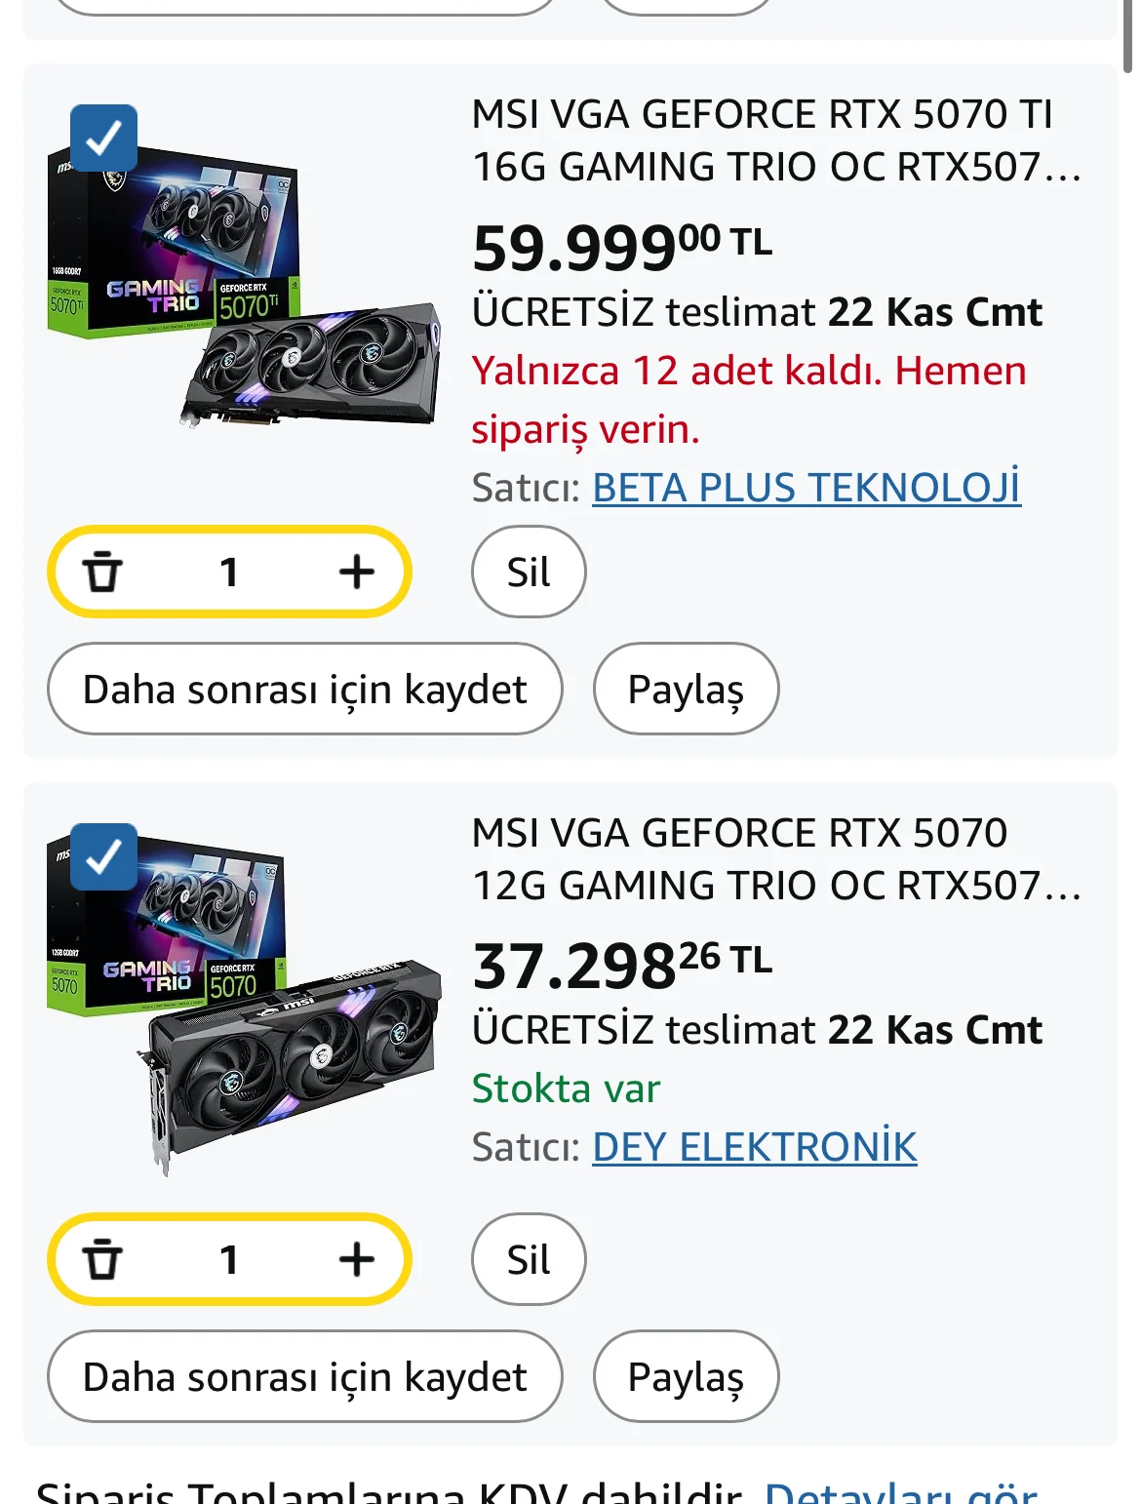1141x1504 pixels.
Task: Open seller BETA PLUS TEKNOLOJİ link
Action: (x=807, y=488)
